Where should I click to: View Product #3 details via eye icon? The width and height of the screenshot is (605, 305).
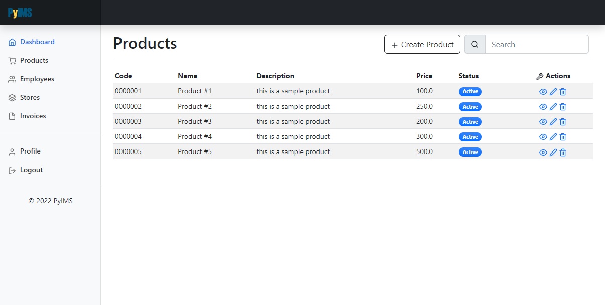(543, 122)
